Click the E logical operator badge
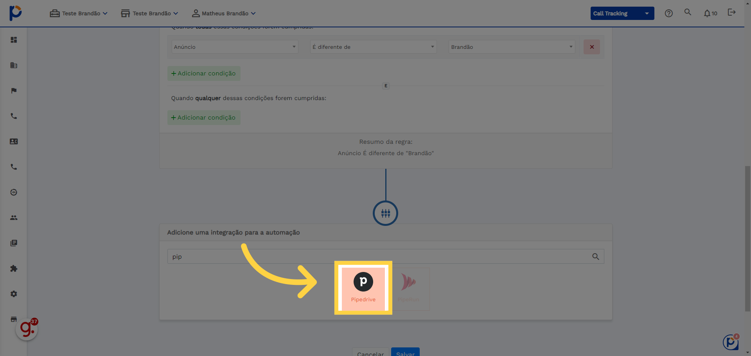Viewport: 751px width, 356px height. pyautogui.click(x=386, y=86)
